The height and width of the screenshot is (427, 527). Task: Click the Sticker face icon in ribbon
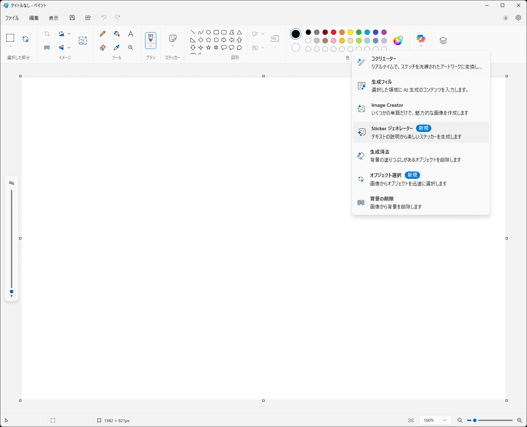173,38
